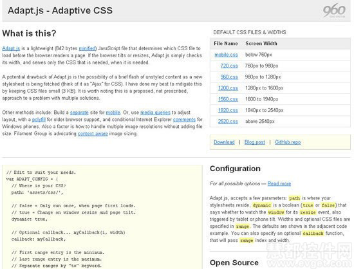The height and width of the screenshot is (269, 354).
Task: Click the highlighted 'false' keyword
Action: (328, 205)
